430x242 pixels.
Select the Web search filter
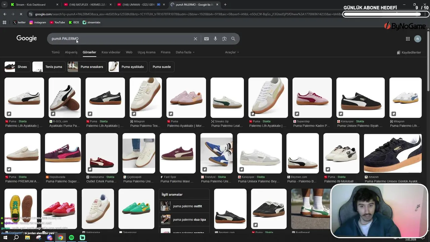click(129, 52)
